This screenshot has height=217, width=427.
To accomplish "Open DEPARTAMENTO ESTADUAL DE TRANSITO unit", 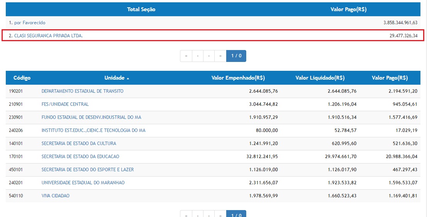I will [x=82, y=91].
